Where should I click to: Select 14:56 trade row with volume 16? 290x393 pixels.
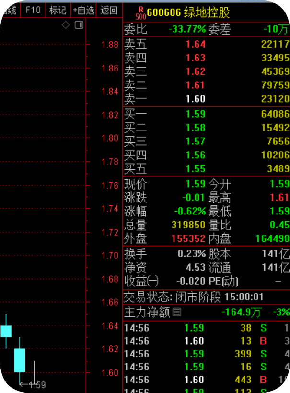pos(207,367)
